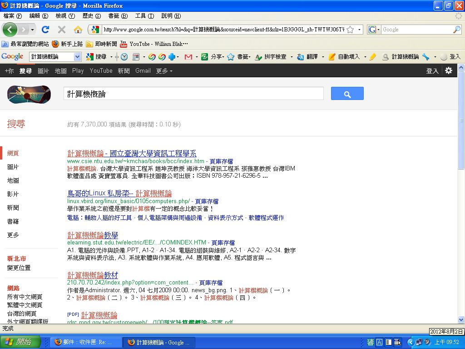The image size is (465, 349).
Task: Click into the main Google search field
Action: [x=193, y=94]
